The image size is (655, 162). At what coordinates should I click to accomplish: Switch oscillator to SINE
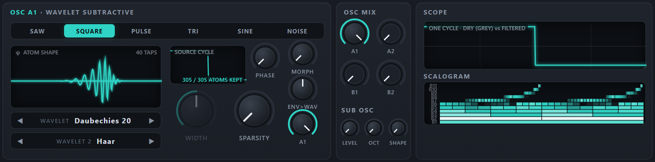(245, 31)
